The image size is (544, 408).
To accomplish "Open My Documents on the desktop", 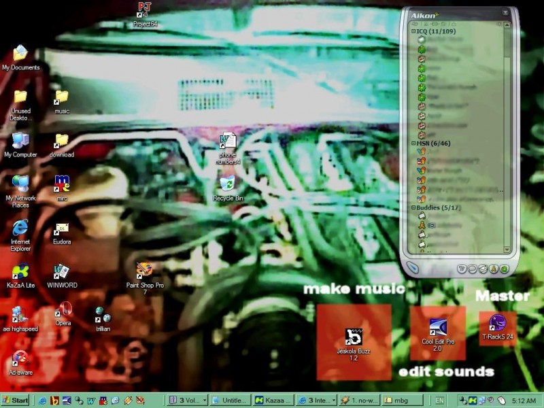I will tap(20, 58).
